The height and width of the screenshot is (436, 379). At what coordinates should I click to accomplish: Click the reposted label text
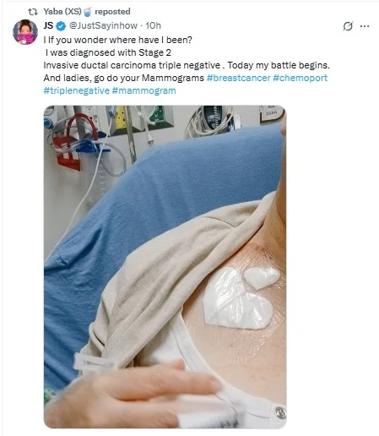112,12
